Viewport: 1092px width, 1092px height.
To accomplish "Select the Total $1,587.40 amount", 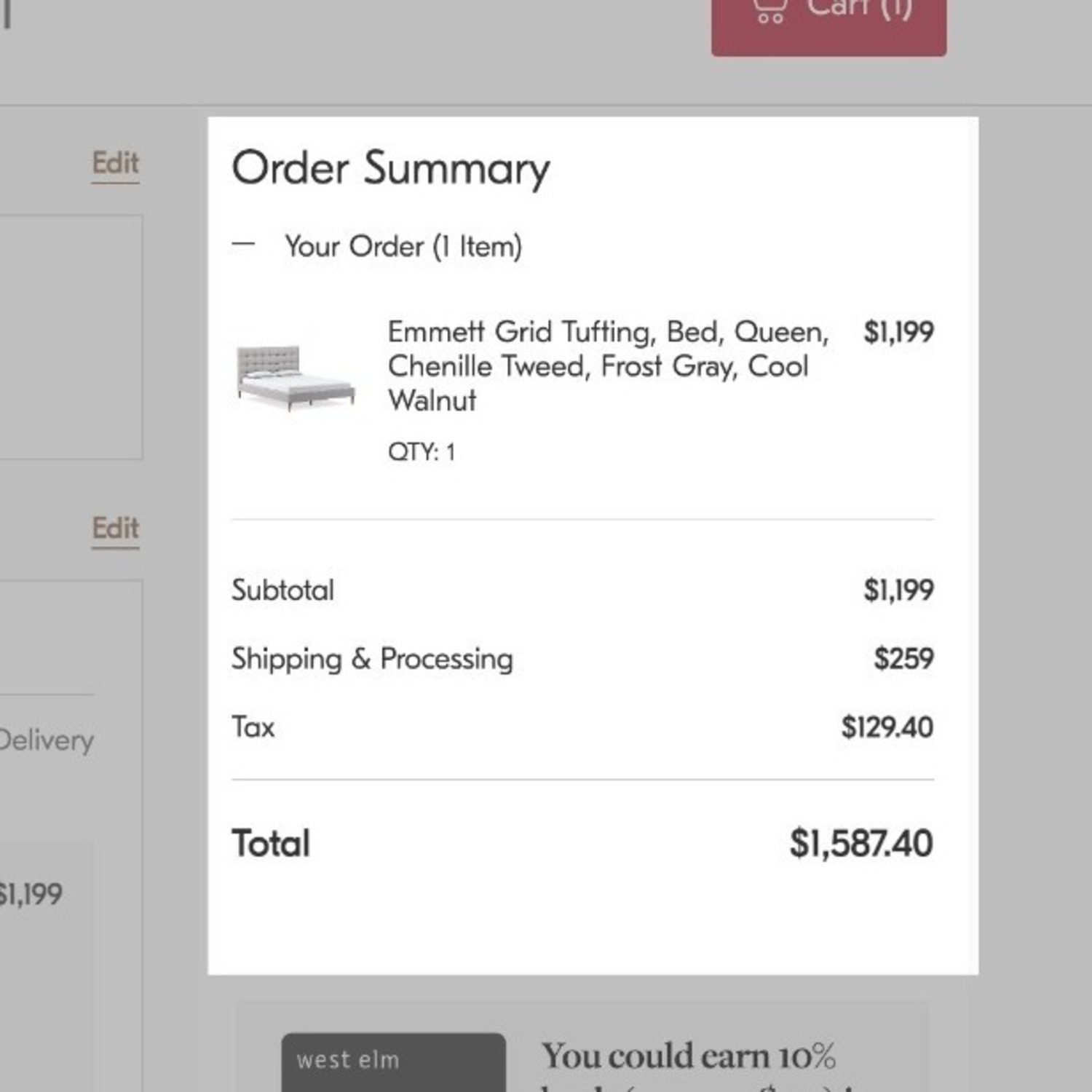I will click(x=861, y=843).
